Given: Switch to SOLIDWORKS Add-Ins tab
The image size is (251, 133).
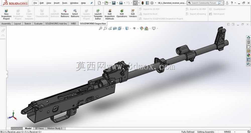Looking at the screenshot, I should [x=56, y=23].
